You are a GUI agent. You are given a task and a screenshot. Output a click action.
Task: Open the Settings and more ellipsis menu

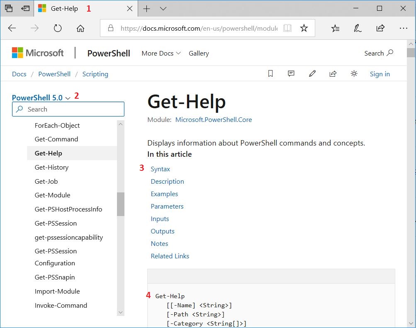tap(403, 28)
